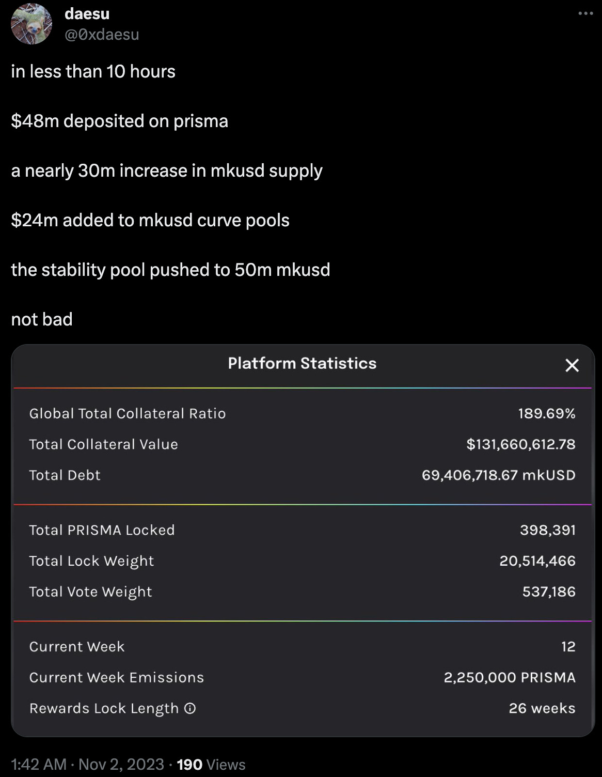This screenshot has width=602, height=777.
Task: Select the Total Collateral Value amount
Action: (520, 444)
